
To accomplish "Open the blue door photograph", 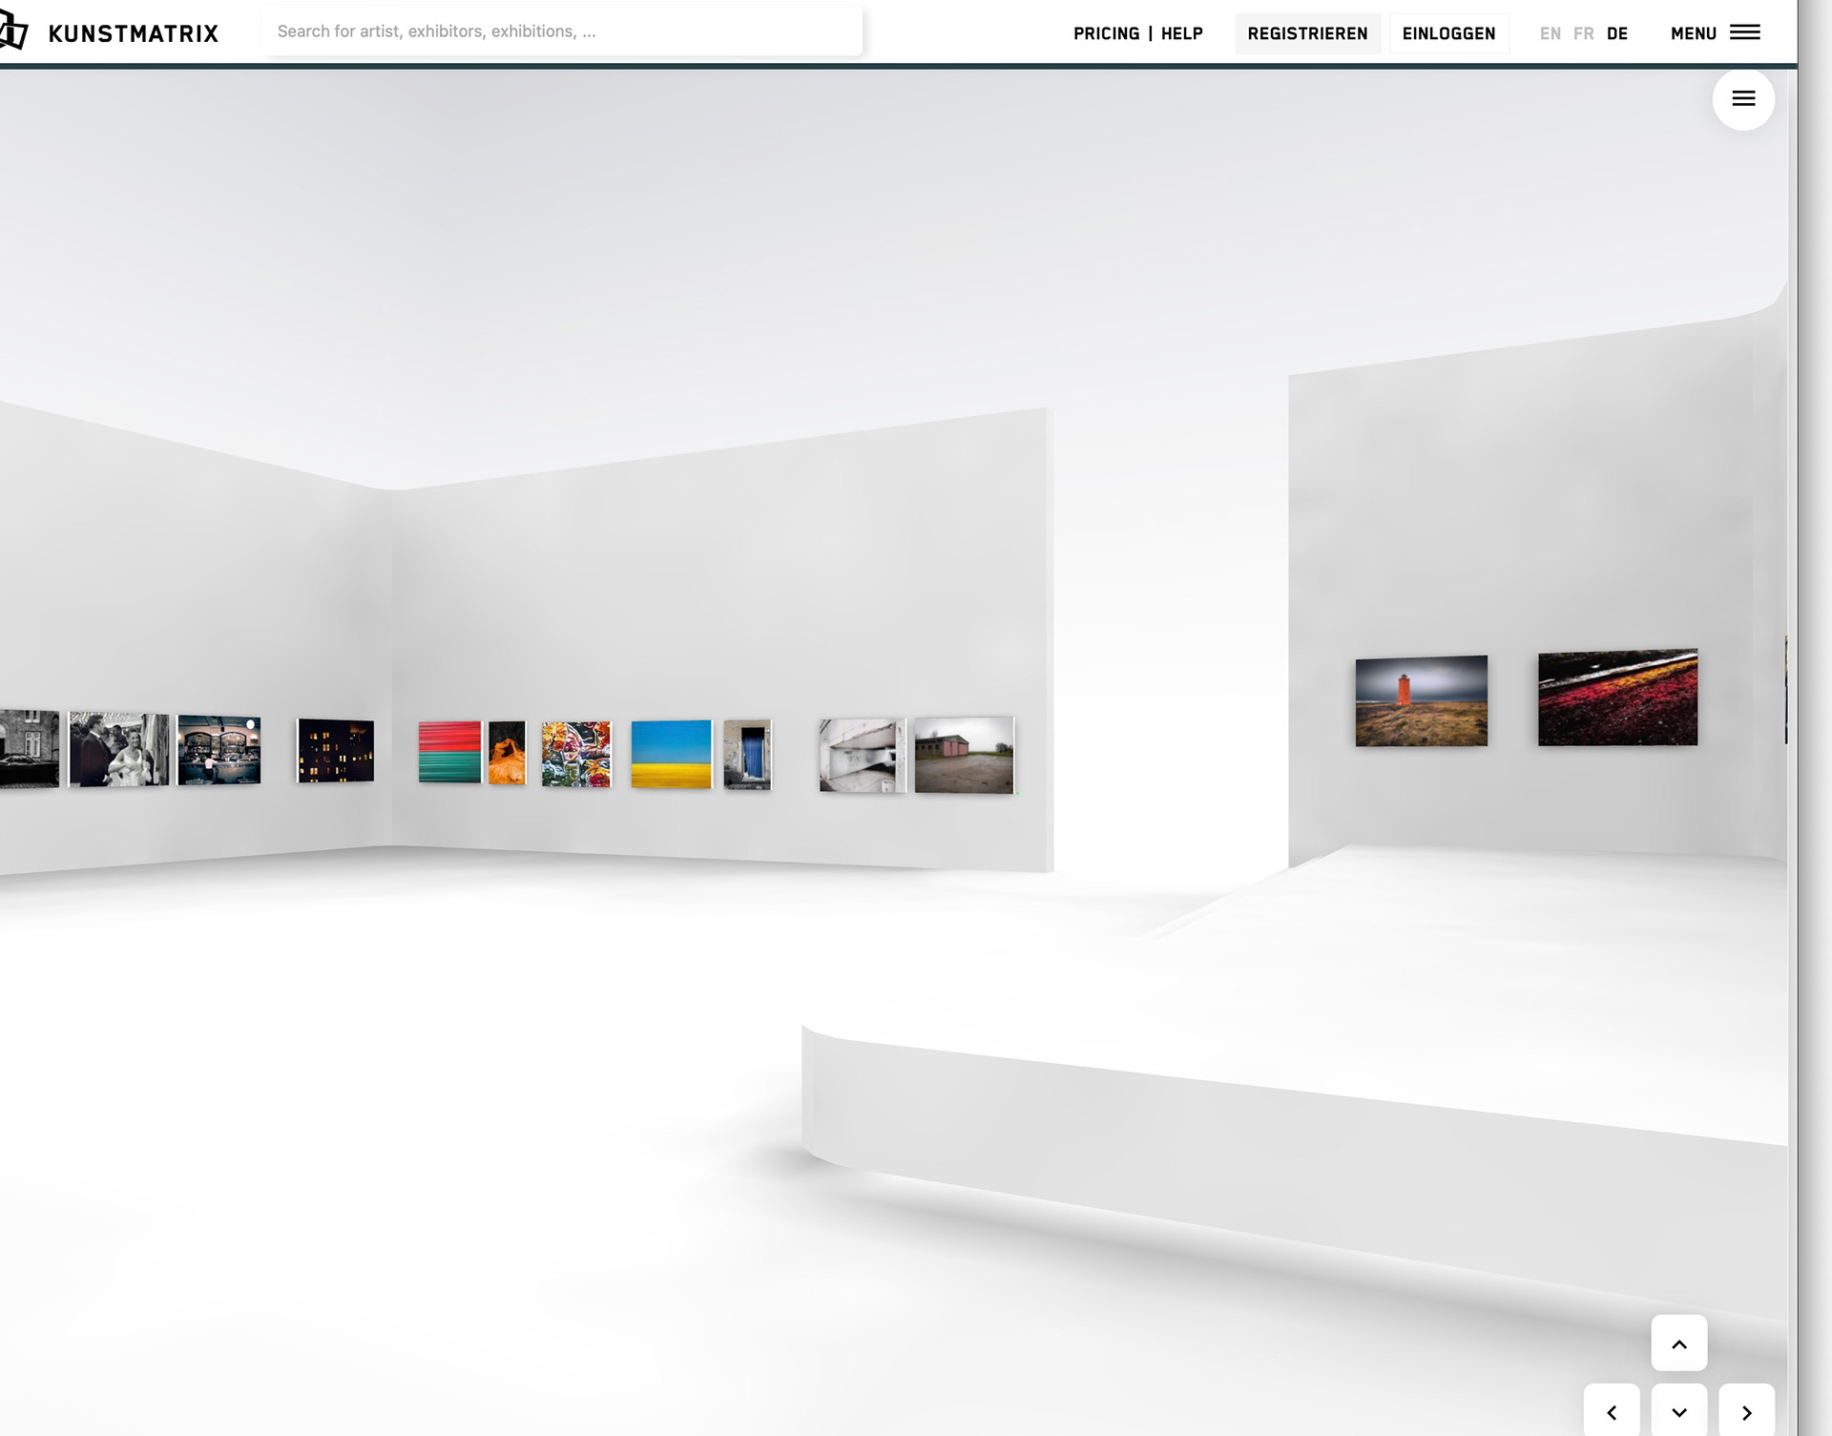I will click(x=747, y=755).
